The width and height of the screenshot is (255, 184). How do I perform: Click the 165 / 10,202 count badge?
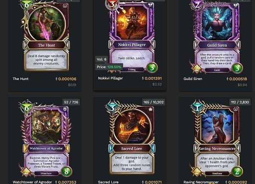tap(153, 102)
